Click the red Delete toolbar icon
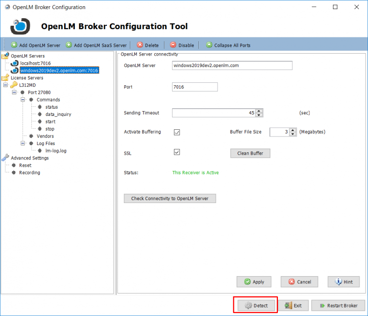 click(140, 45)
